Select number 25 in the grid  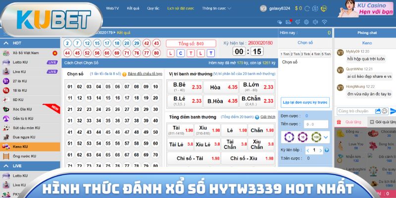click(x=108, y=109)
